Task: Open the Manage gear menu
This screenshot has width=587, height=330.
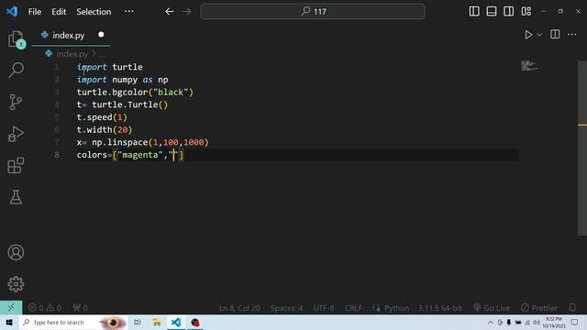Action: point(16,284)
